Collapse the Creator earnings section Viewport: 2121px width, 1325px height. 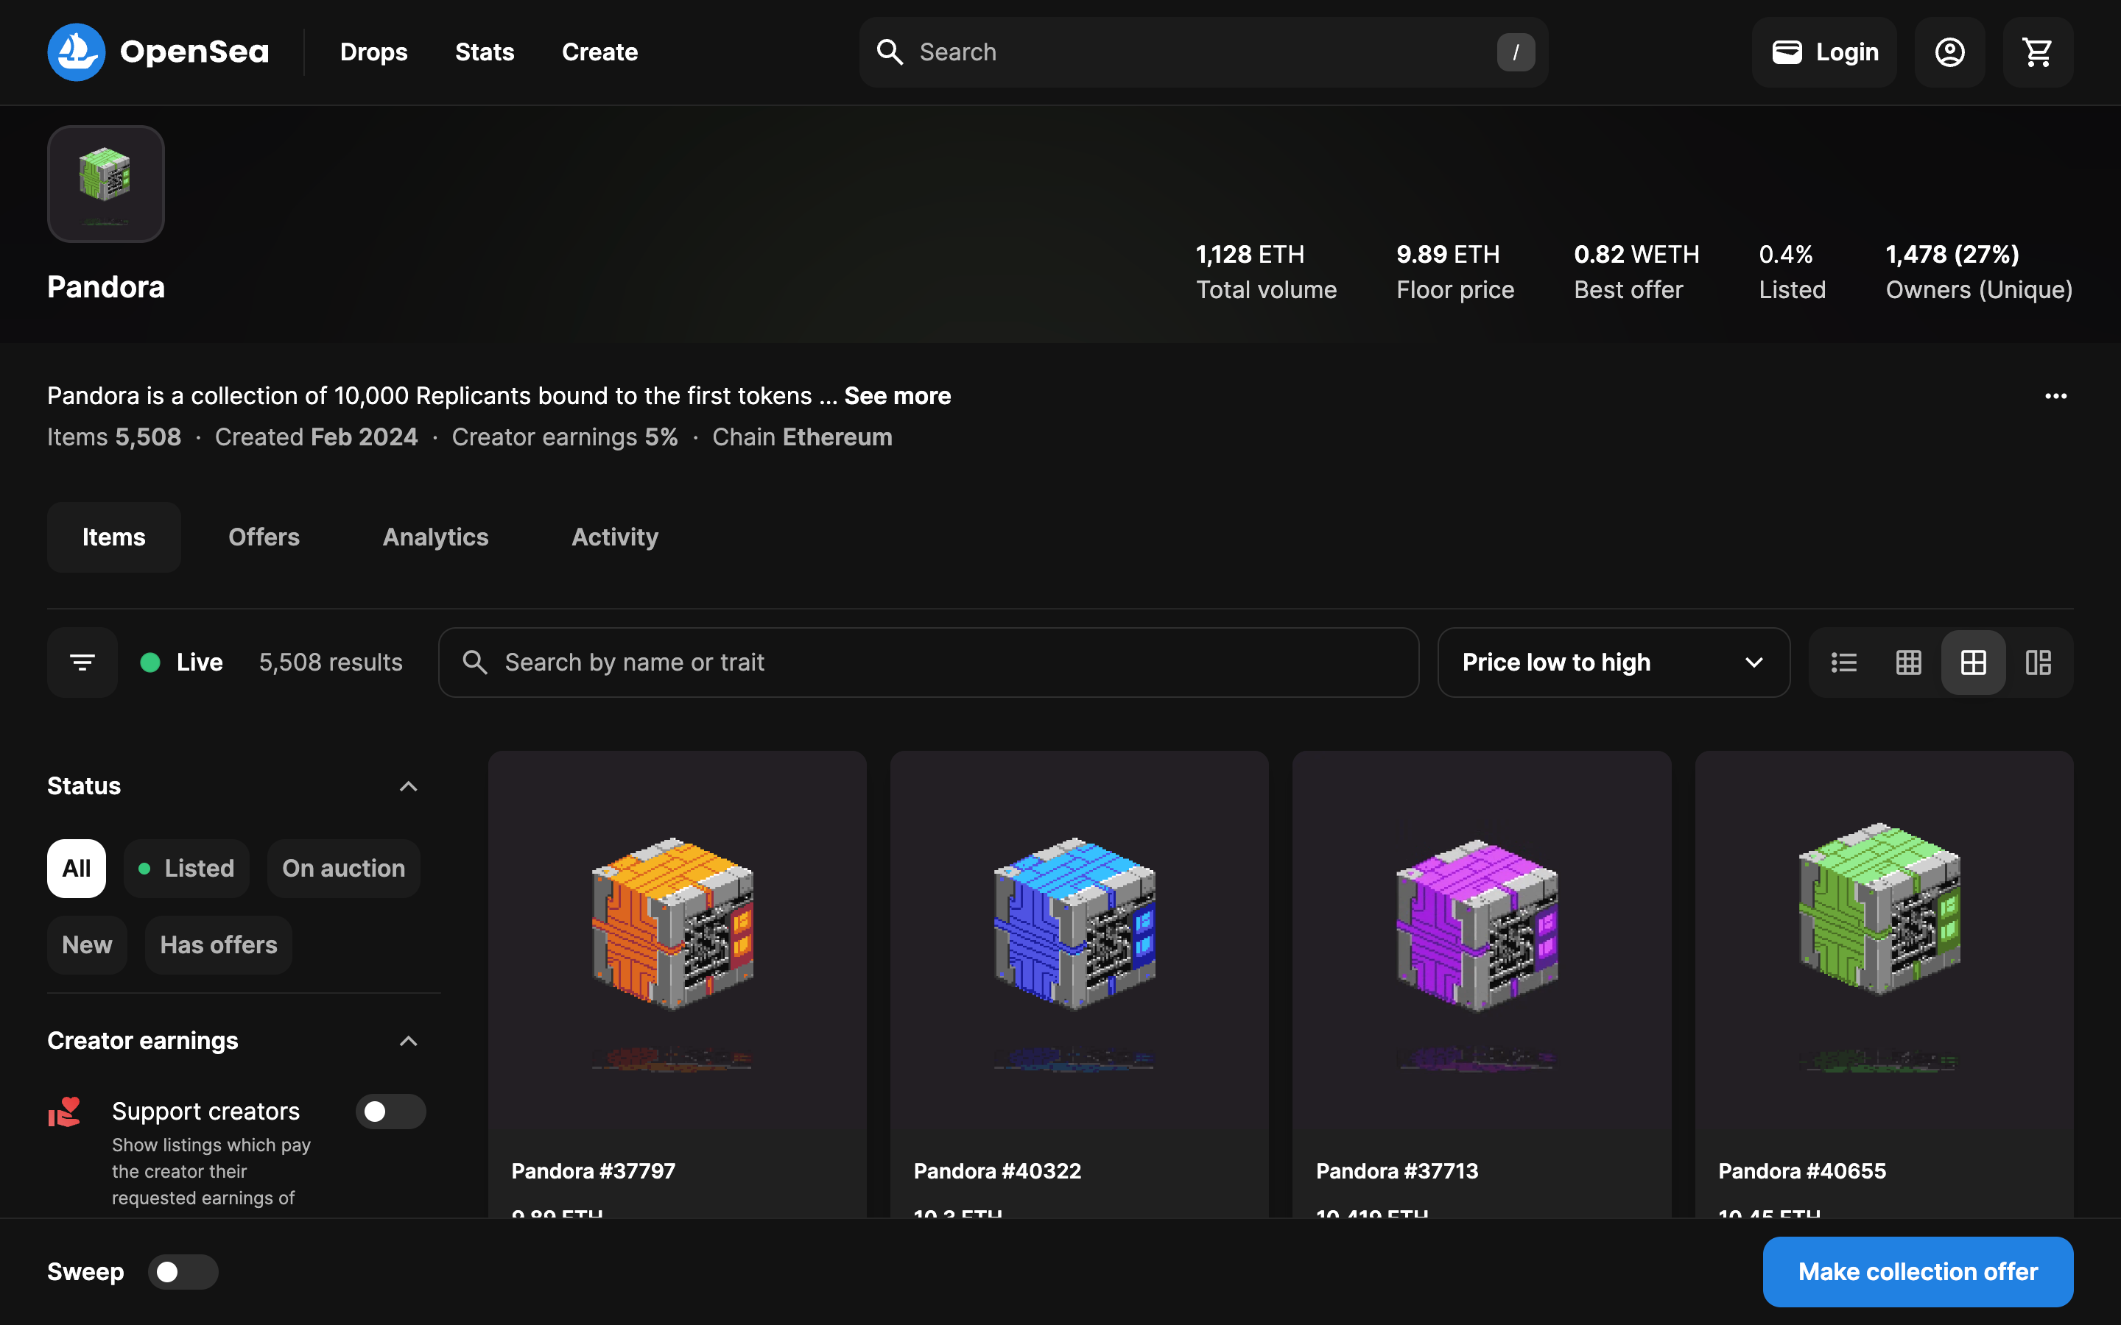[x=409, y=1041]
